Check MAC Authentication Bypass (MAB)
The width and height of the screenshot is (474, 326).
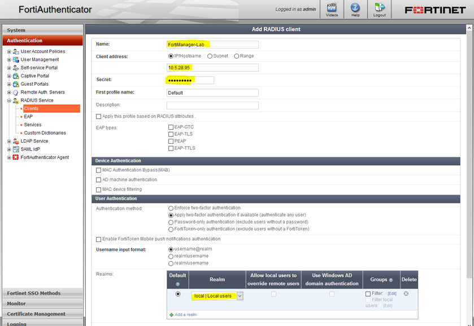tap(99, 170)
